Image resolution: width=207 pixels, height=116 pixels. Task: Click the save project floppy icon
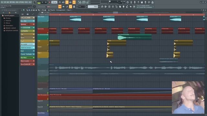[142, 2]
